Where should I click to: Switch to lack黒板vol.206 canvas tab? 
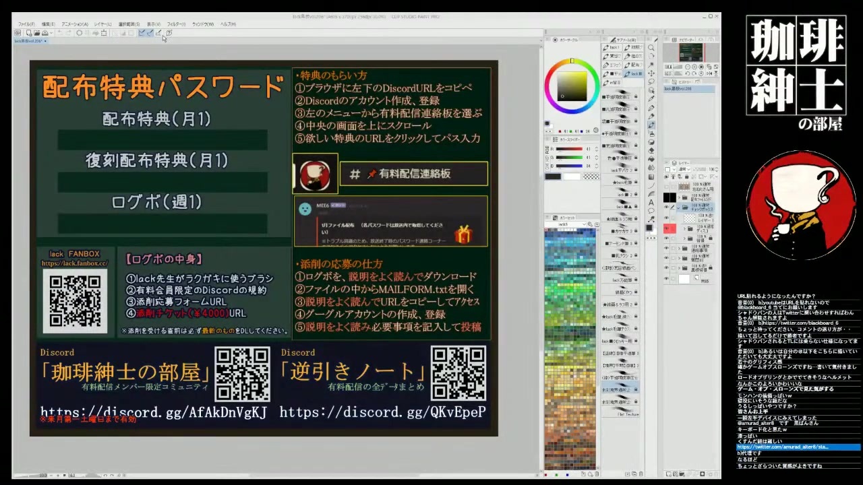coord(30,41)
